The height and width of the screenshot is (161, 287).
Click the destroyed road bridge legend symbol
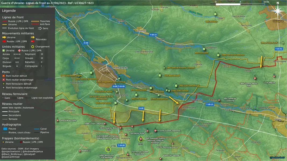pyautogui.click(x=3, y=76)
